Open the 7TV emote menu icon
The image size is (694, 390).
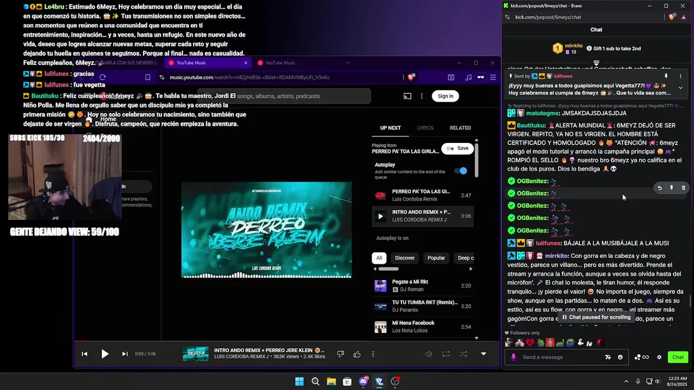[608, 357]
